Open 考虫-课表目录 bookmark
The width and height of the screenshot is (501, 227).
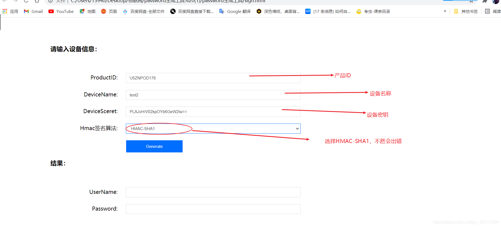[373, 11]
